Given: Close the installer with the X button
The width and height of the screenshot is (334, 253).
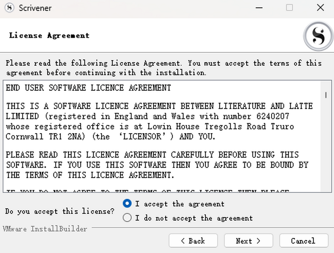Looking at the screenshot, I should (x=321, y=8).
